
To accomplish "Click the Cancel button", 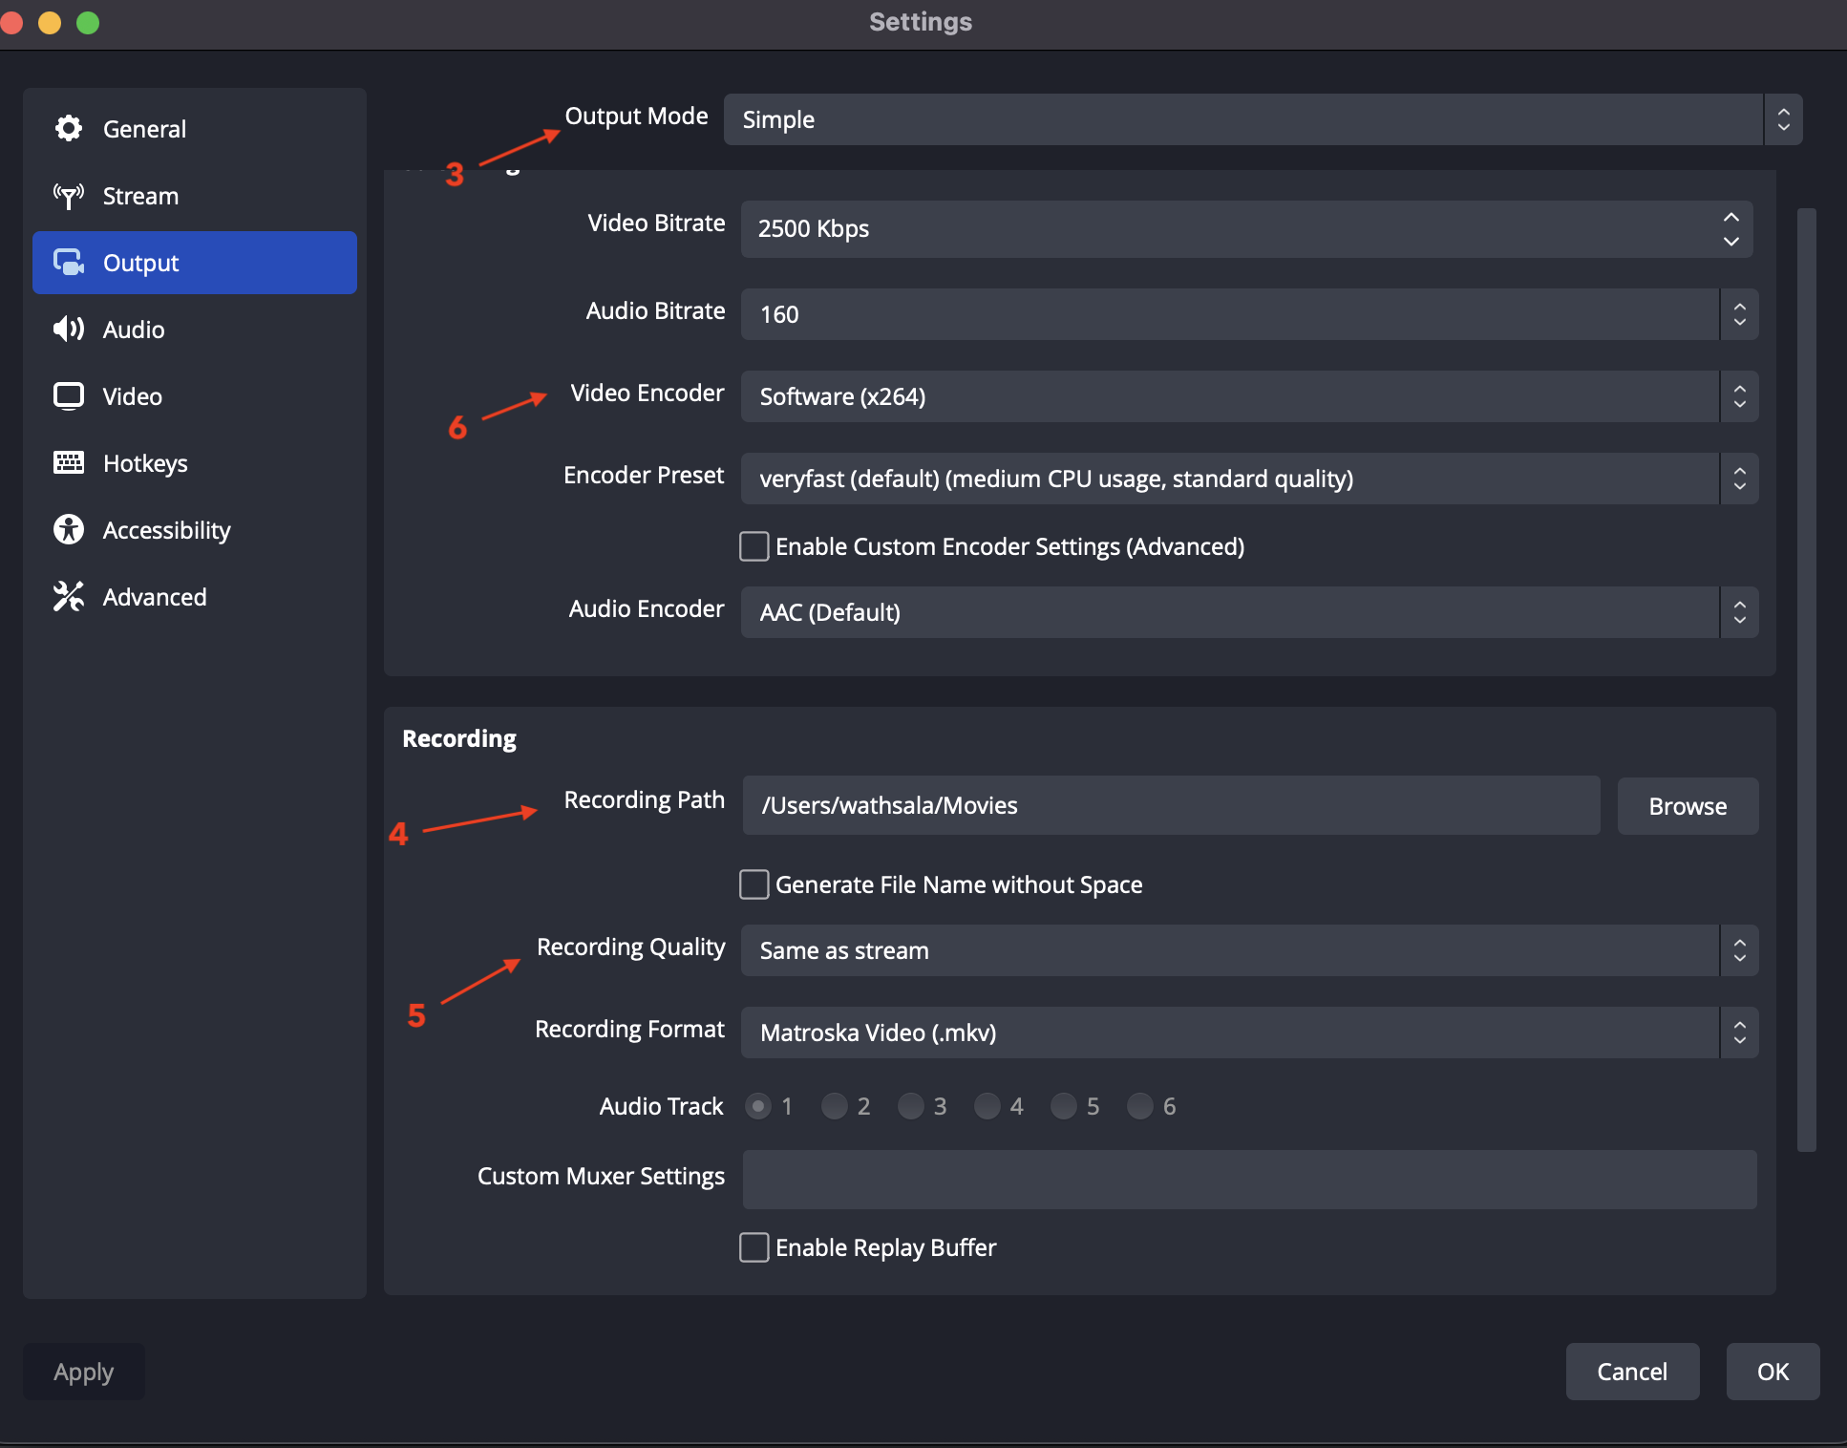I will tap(1632, 1372).
